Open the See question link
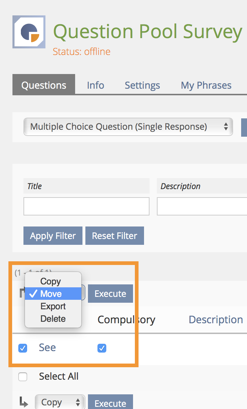 pos(47,347)
